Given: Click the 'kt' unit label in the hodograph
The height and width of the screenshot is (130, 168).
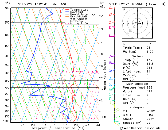Looking at the screenshot, I should coord(124,10).
